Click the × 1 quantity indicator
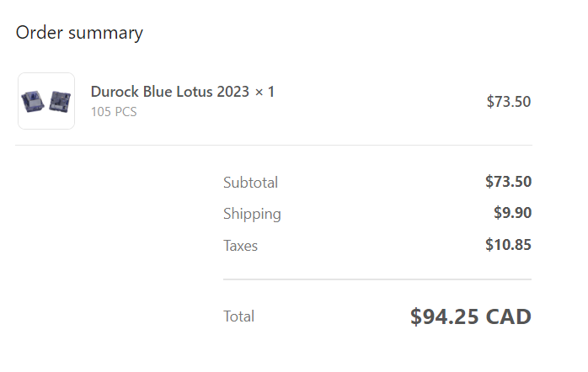588x372 pixels. pyautogui.click(x=265, y=92)
